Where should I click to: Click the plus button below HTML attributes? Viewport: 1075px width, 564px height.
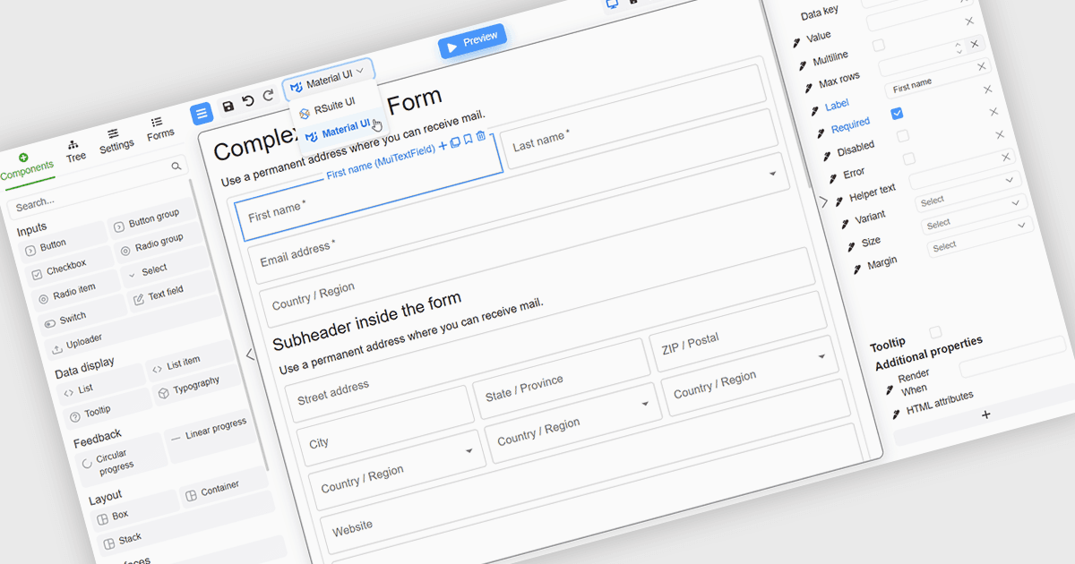point(985,414)
